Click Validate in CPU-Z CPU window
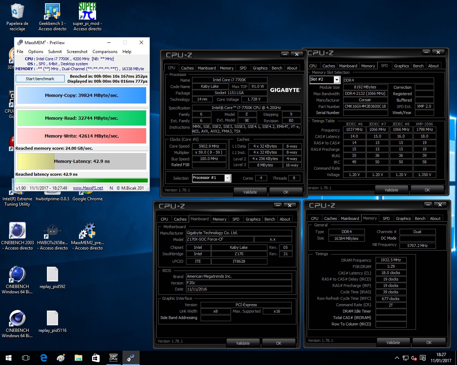 [x=250, y=192]
